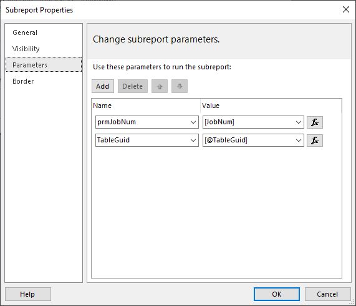The width and height of the screenshot is (356, 306).
Task: Move parameter up with arrow button
Action: 160,86
